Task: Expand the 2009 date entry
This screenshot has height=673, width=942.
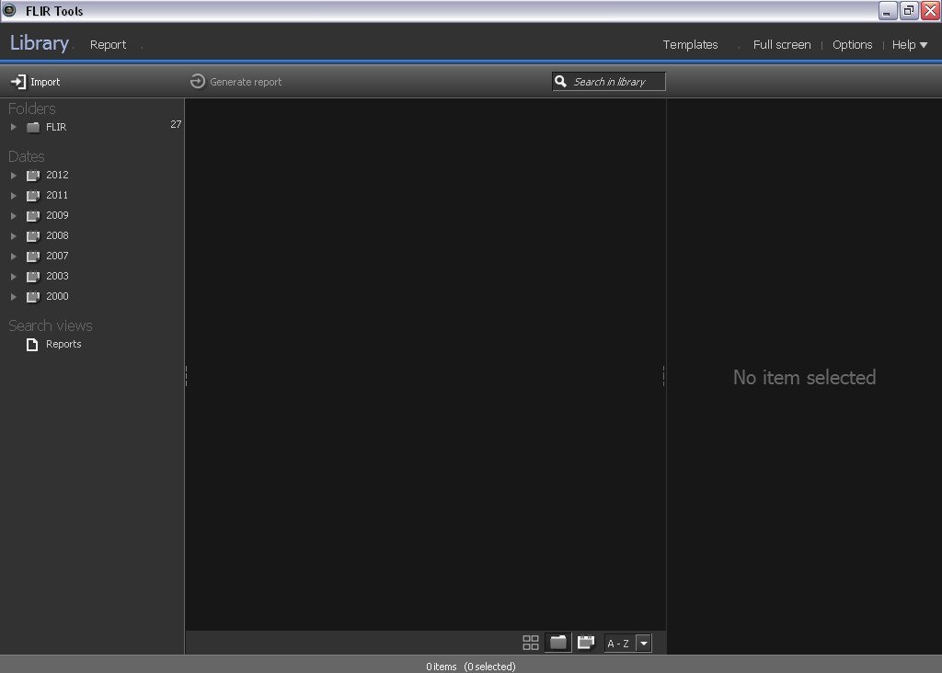Action: pyautogui.click(x=14, y=215)
